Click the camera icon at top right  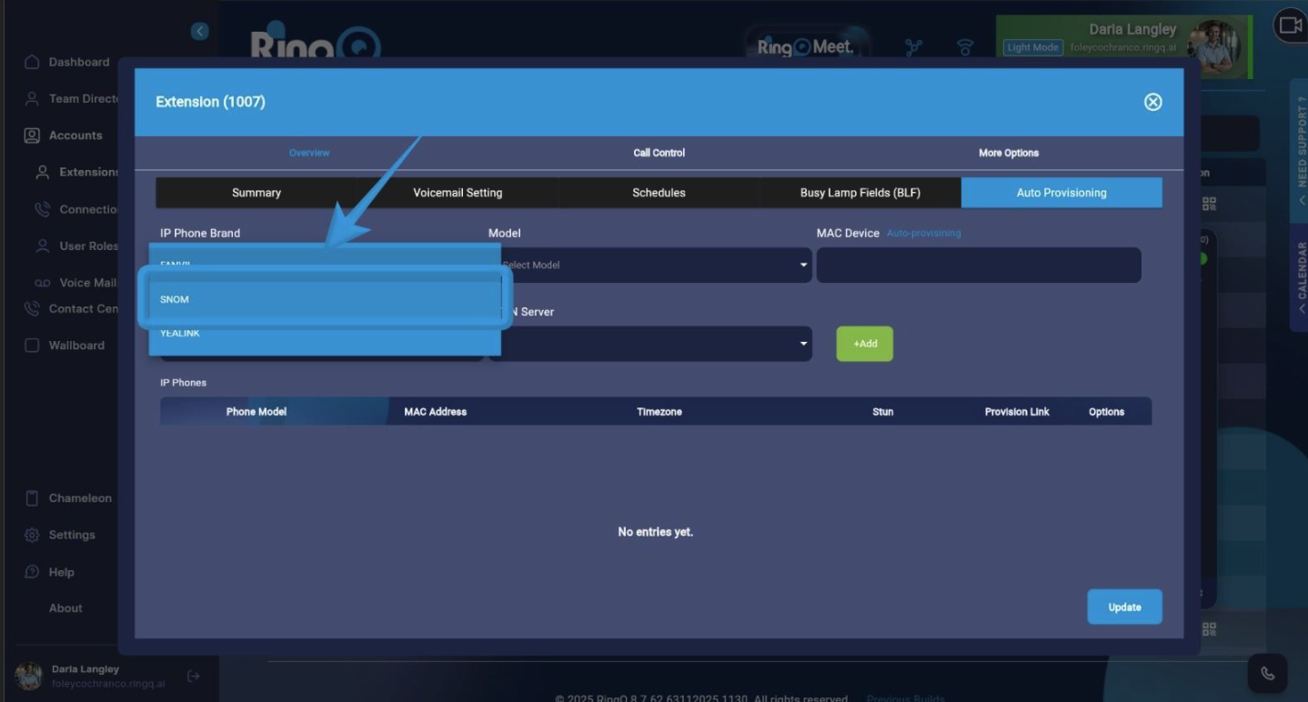1289,25
